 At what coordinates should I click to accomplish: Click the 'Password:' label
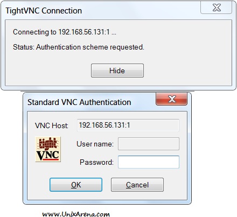[96, 162]
